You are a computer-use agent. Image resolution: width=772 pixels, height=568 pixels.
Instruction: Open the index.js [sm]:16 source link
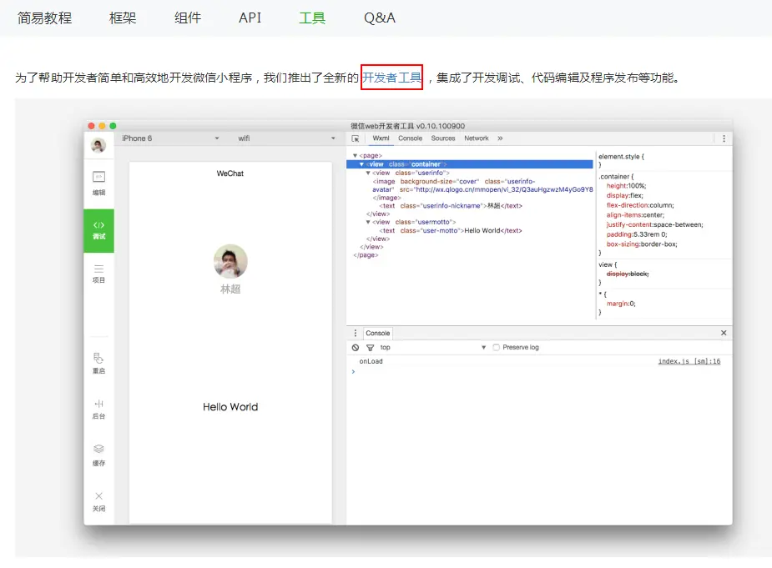pos(689,361)
